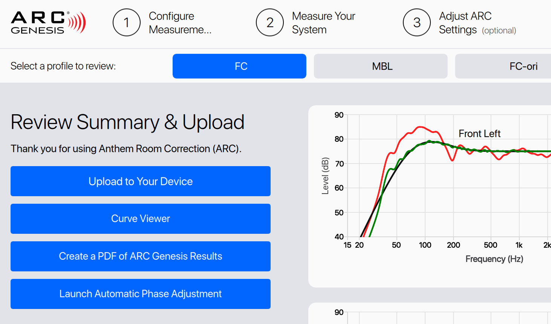
Task: Click the Review Summary & Upload heading
Action: tap(127, 122)
